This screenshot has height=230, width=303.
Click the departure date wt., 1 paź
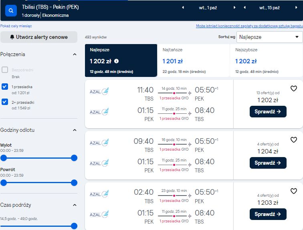point(208,8)
